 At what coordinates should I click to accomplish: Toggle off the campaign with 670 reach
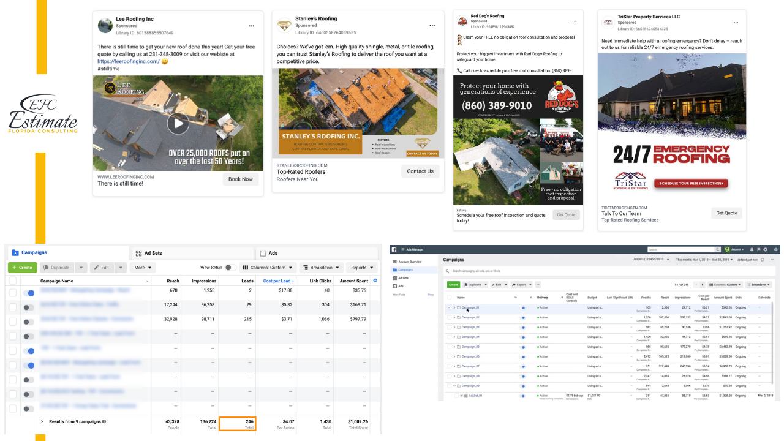29,293
